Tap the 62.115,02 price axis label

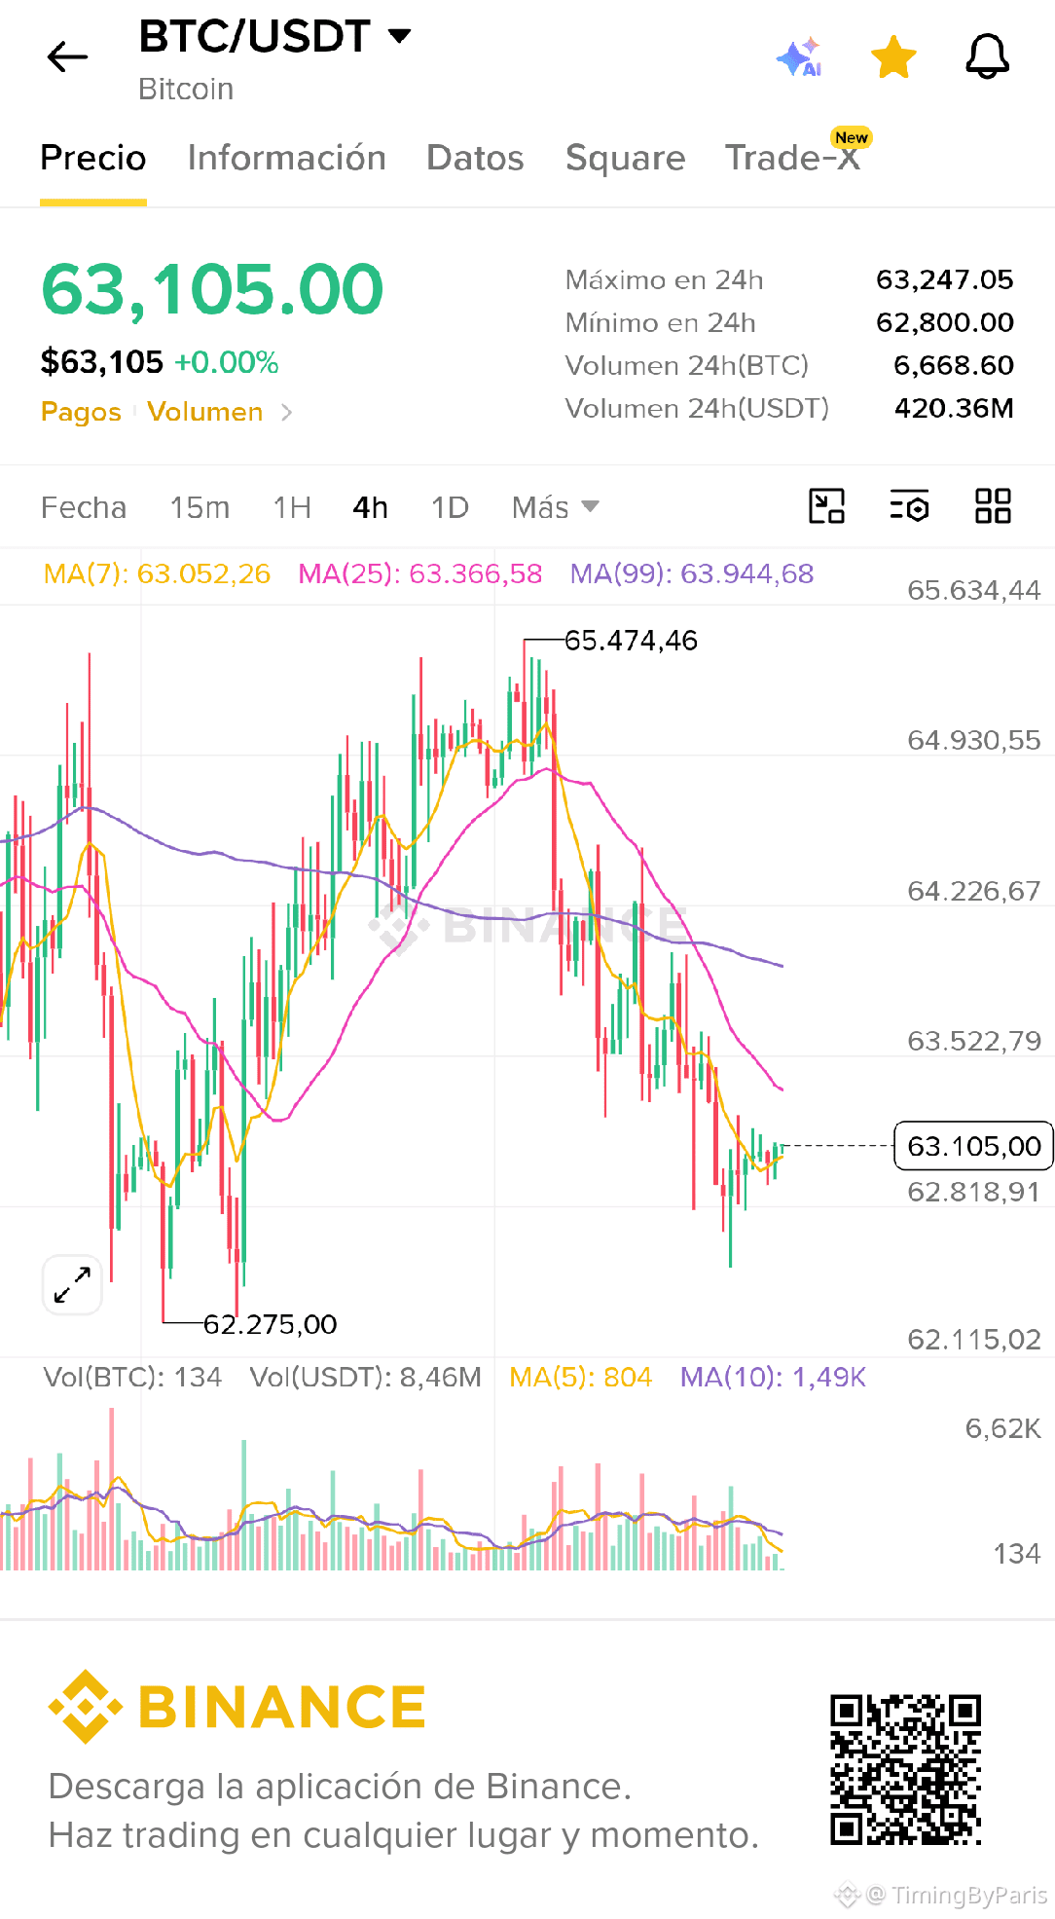[974, 1340]
